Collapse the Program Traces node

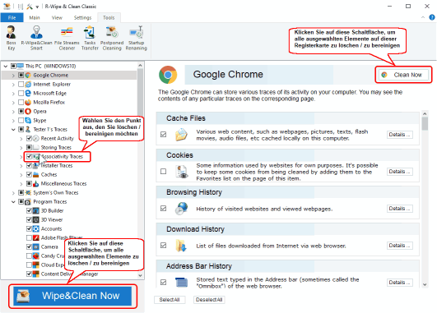point(13,202)
